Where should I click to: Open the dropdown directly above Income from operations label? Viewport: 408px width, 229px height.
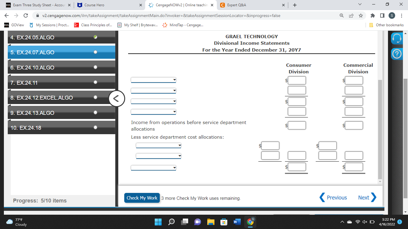(154, 112)
